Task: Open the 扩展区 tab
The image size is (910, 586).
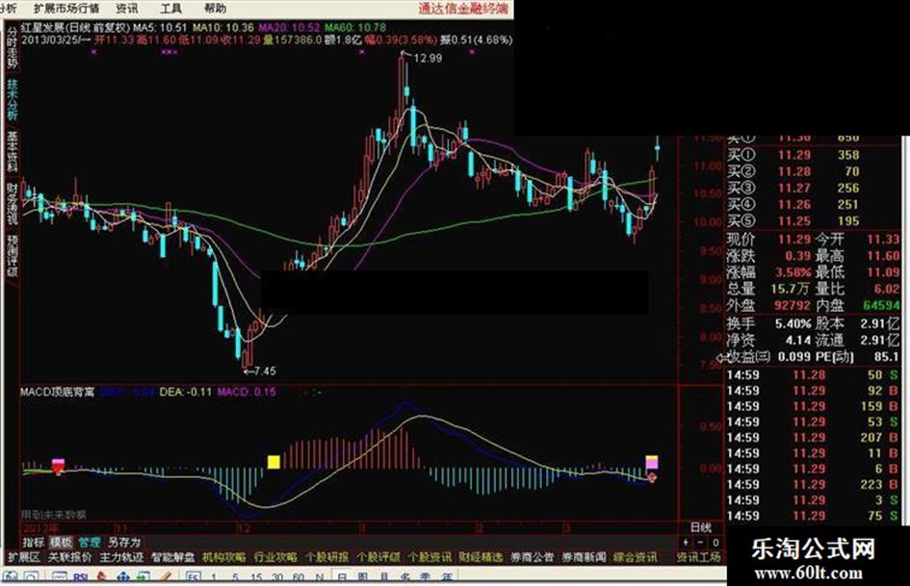Action: point(24,557)
